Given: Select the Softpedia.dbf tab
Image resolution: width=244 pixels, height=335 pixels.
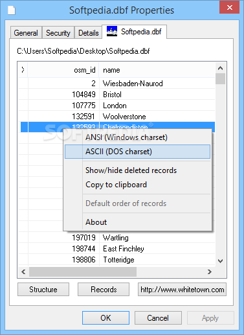Looking at the screenshot, I should point(134,32).
